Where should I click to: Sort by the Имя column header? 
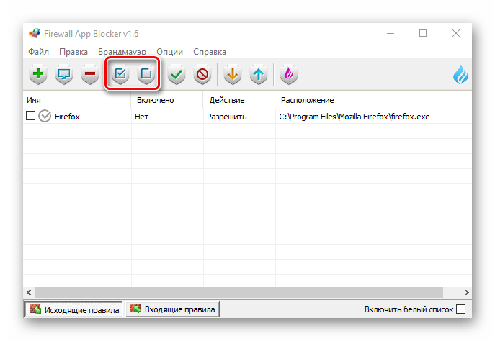pos(77,100)
